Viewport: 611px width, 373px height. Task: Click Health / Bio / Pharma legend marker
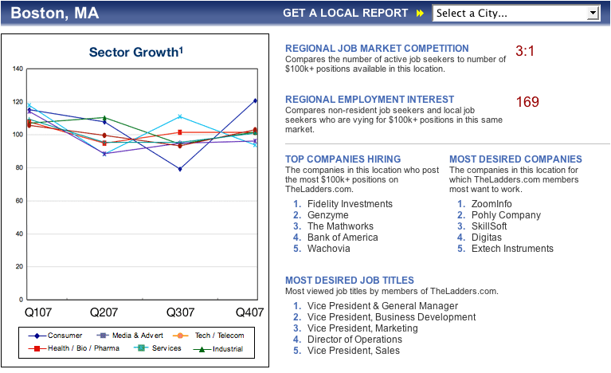point(37,348)
